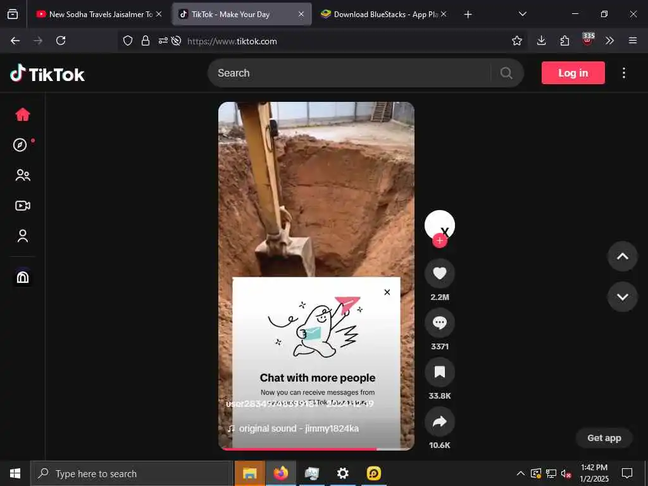The width and height of the screenshot is (648, 486).
Task: Close the Download BlueStacks tab
Action: [x=444, y=14]
